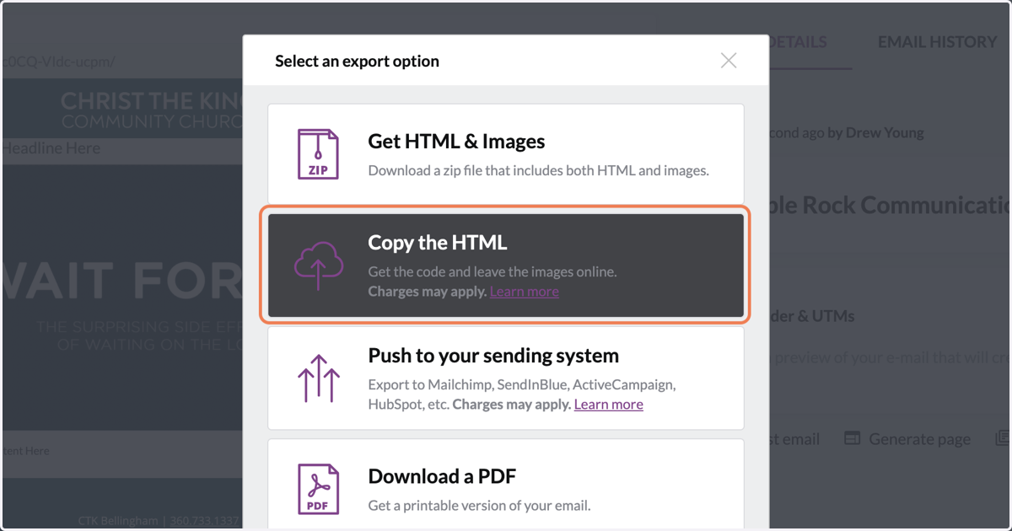Switch to the Email History tab
The width and height of the screenshot is (1012, 531).
tap(937, 42)
